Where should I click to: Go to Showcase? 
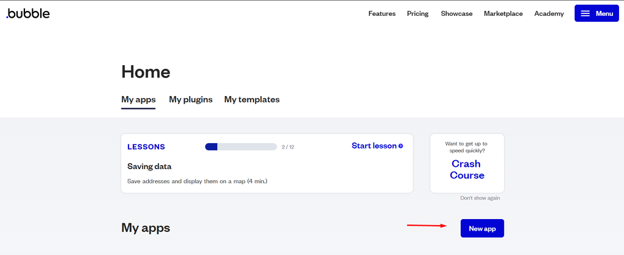coord(456,13)
